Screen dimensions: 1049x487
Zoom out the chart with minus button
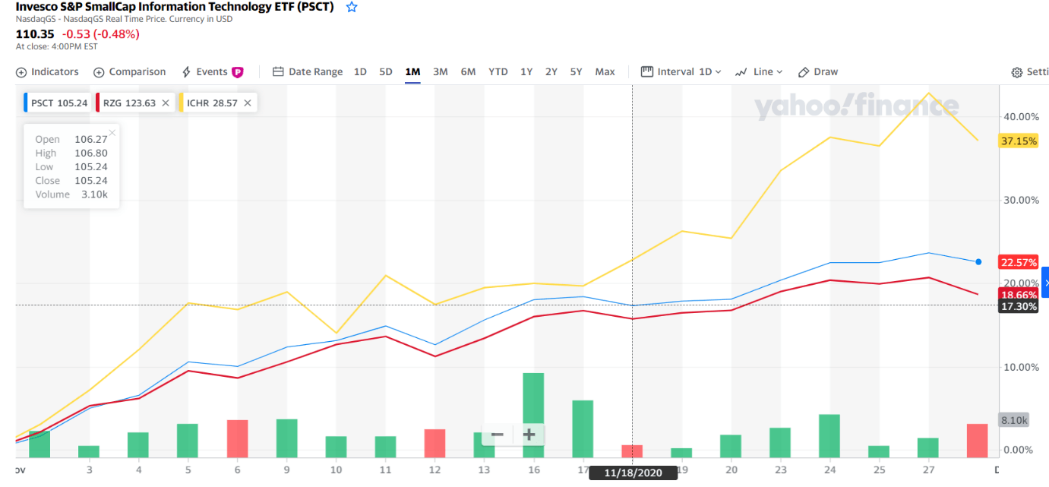[x=498, y=435]
